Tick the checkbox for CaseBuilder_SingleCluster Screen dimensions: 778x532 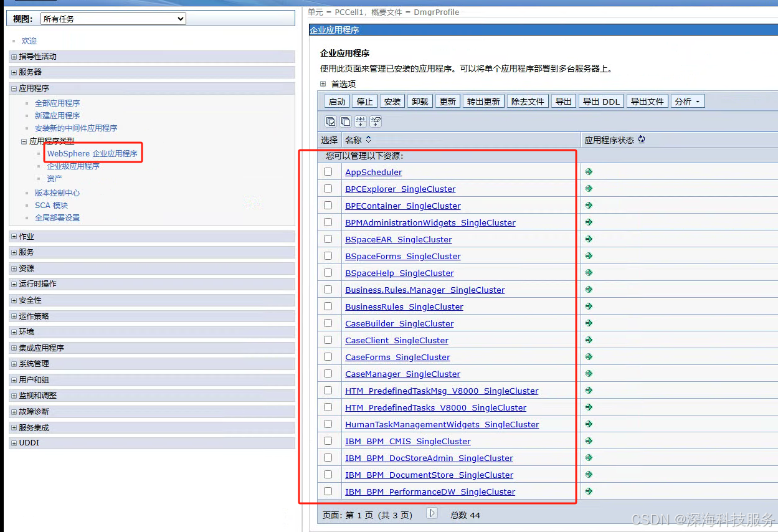pos(328,323)
